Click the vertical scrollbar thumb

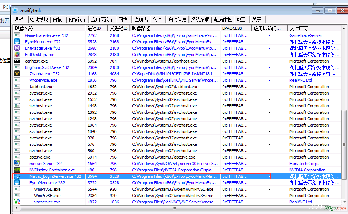(x=344, y=145)
